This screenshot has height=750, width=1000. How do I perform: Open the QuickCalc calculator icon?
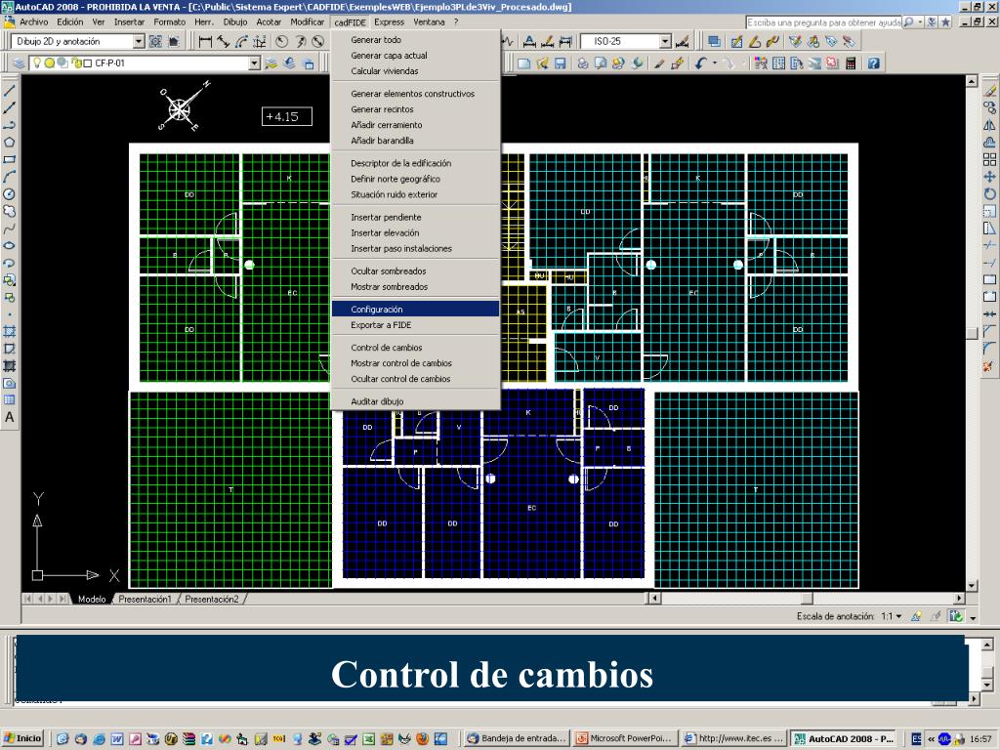pyautogui.click(x=851, y=63)
